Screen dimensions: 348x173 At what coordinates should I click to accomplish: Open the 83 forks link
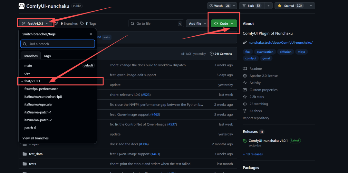252,111
